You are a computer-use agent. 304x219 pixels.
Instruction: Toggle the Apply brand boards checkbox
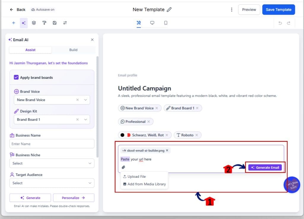tap(16, 77)
